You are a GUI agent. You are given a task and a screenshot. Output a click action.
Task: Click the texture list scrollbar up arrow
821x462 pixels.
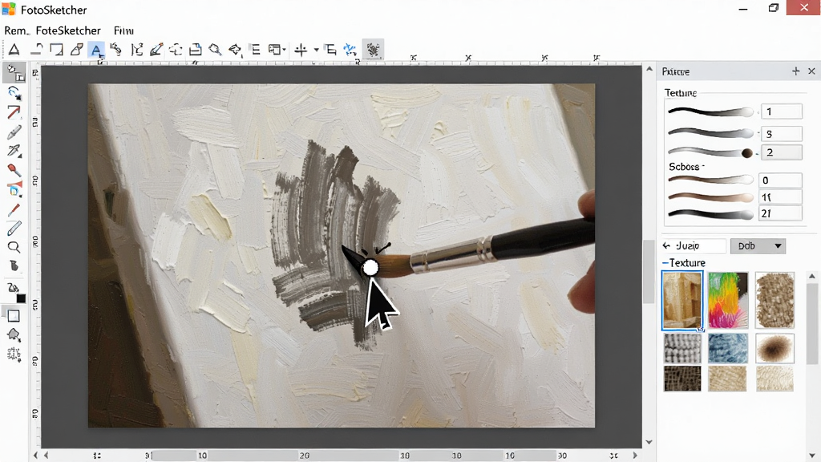812,276
